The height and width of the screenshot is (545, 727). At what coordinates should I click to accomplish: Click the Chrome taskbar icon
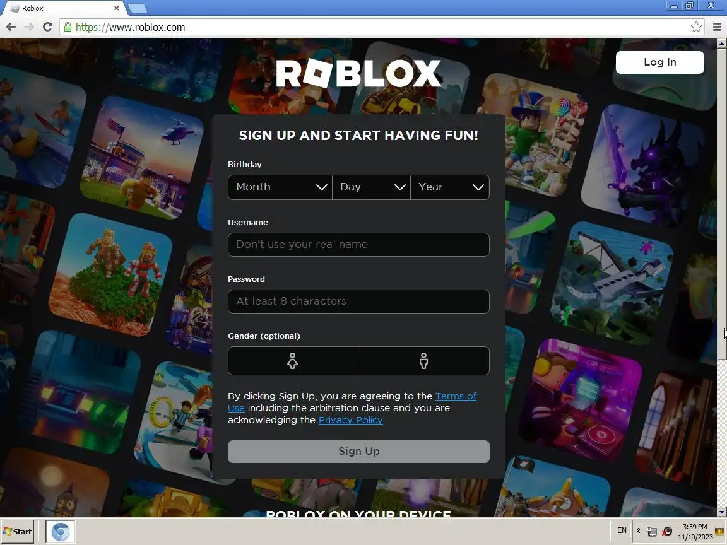point(61,532)
